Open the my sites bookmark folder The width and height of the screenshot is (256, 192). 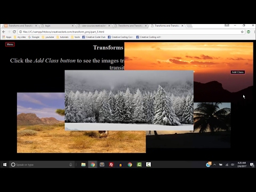pyautogui.click(x=20, y=37)
